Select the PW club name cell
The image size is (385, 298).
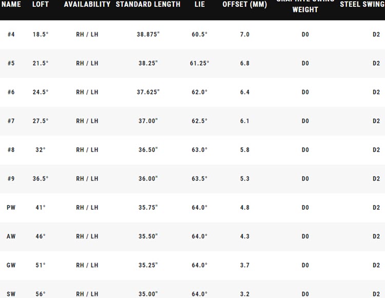tap(11, 208)
